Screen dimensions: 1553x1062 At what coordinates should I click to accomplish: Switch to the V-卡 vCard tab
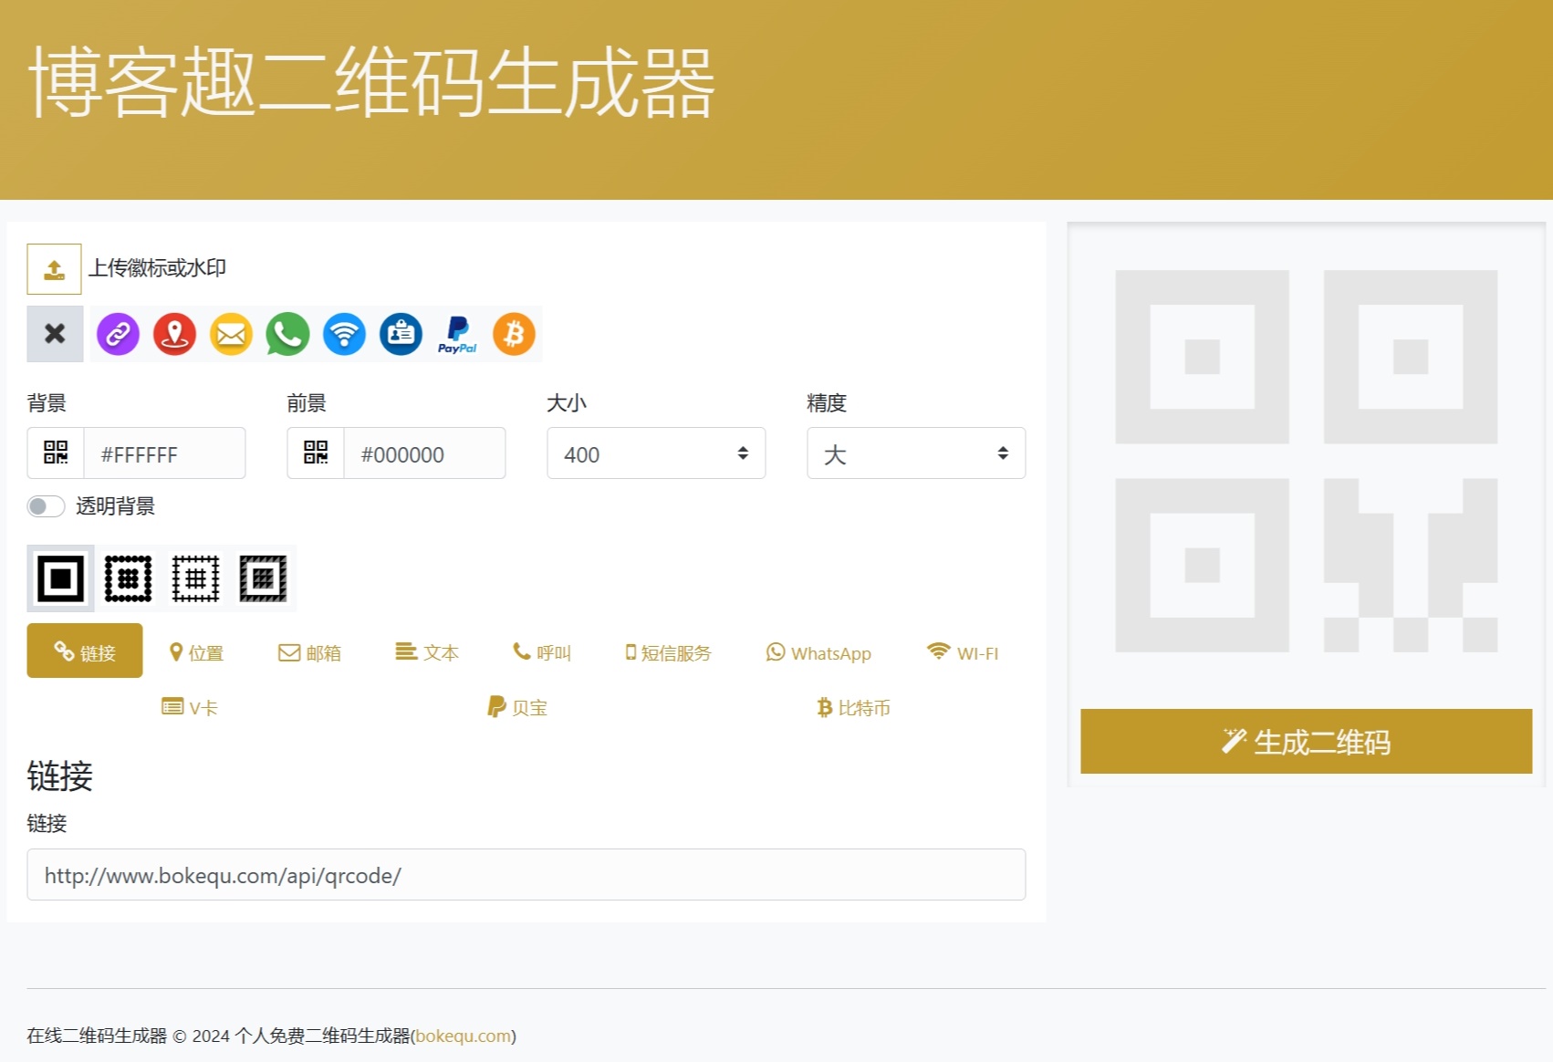(x=190, y=707)
